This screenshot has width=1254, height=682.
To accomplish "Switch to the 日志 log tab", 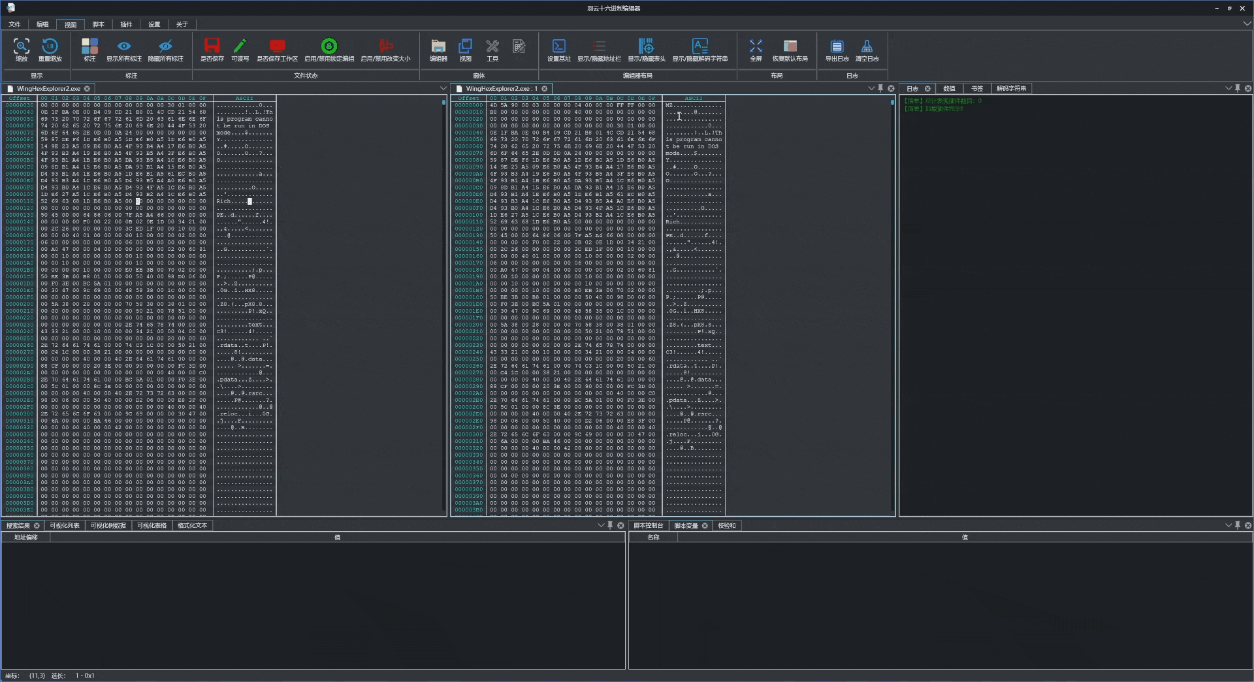I will 912,88.
